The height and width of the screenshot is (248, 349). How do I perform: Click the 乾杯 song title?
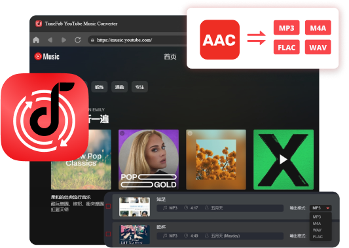[161, 227]
